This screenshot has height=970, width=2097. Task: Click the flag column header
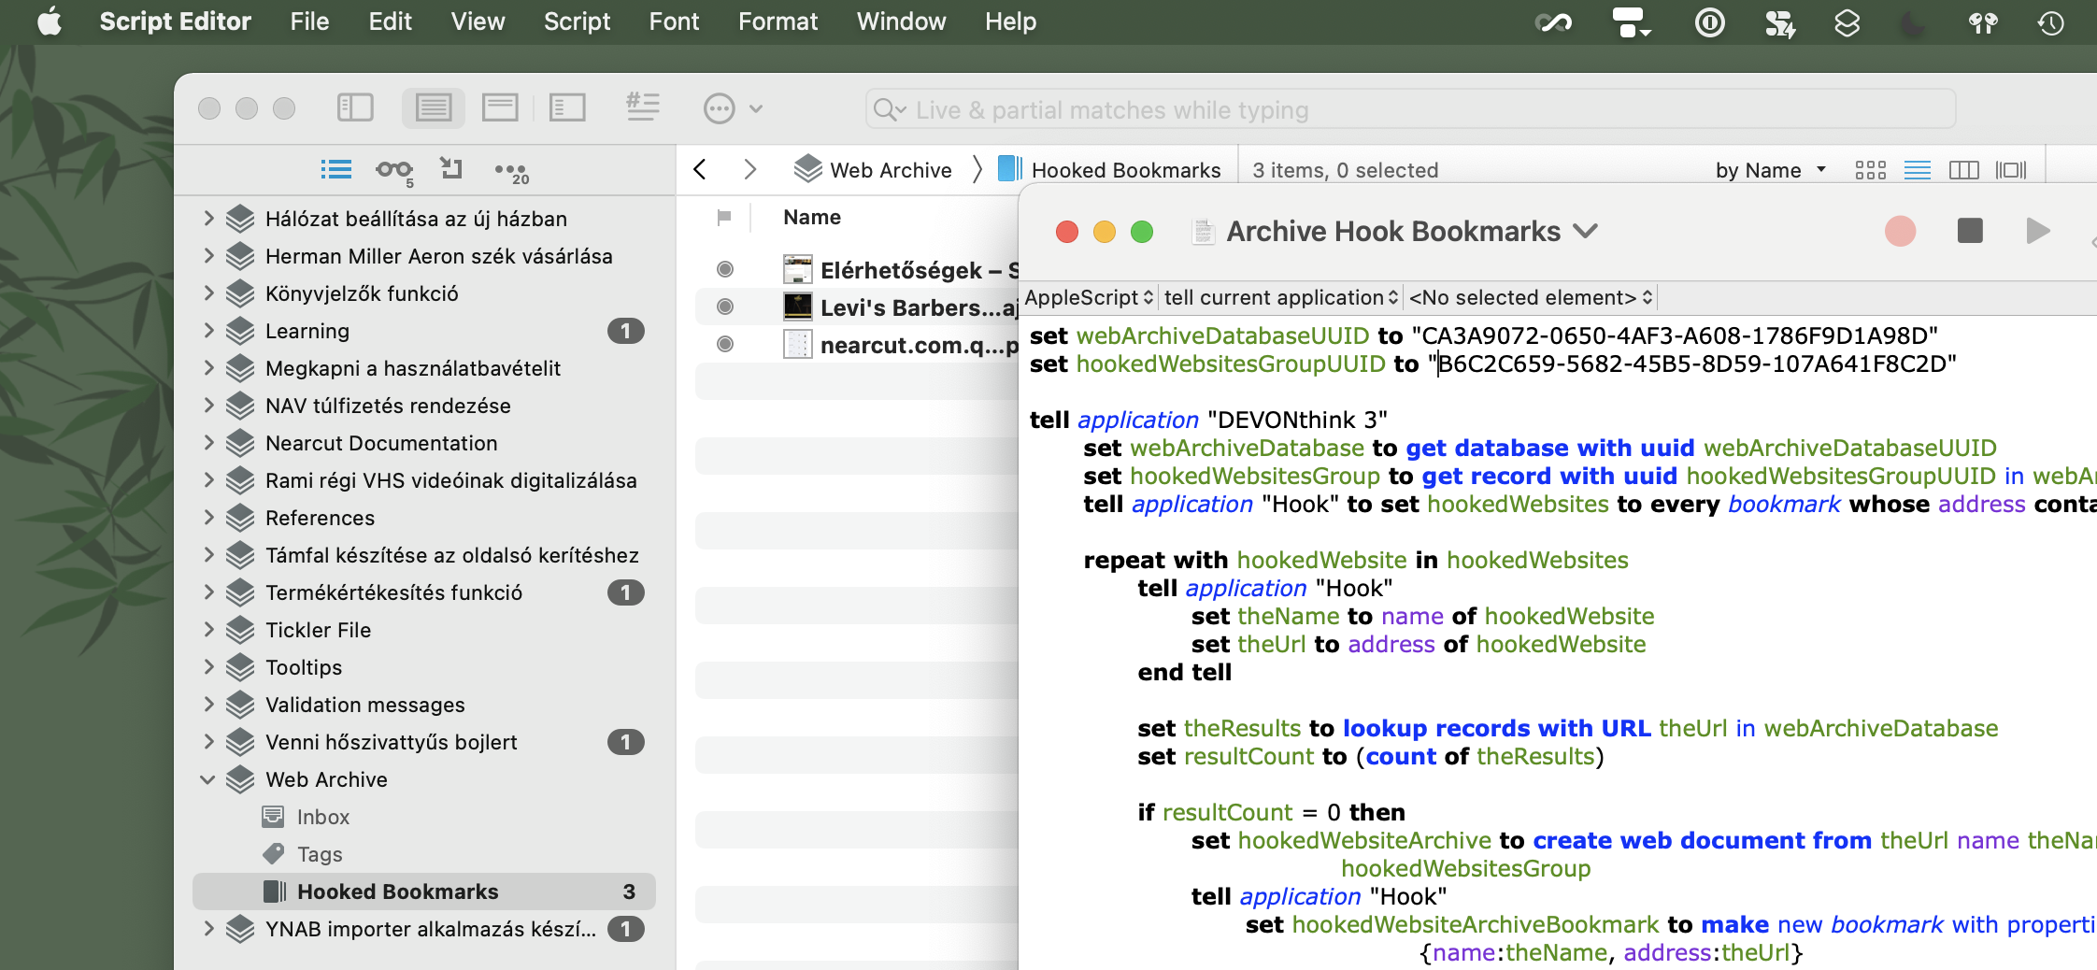click(723, 218)
